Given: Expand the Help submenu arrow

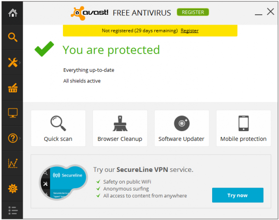Looking at the screenshot, I should 20,138.
